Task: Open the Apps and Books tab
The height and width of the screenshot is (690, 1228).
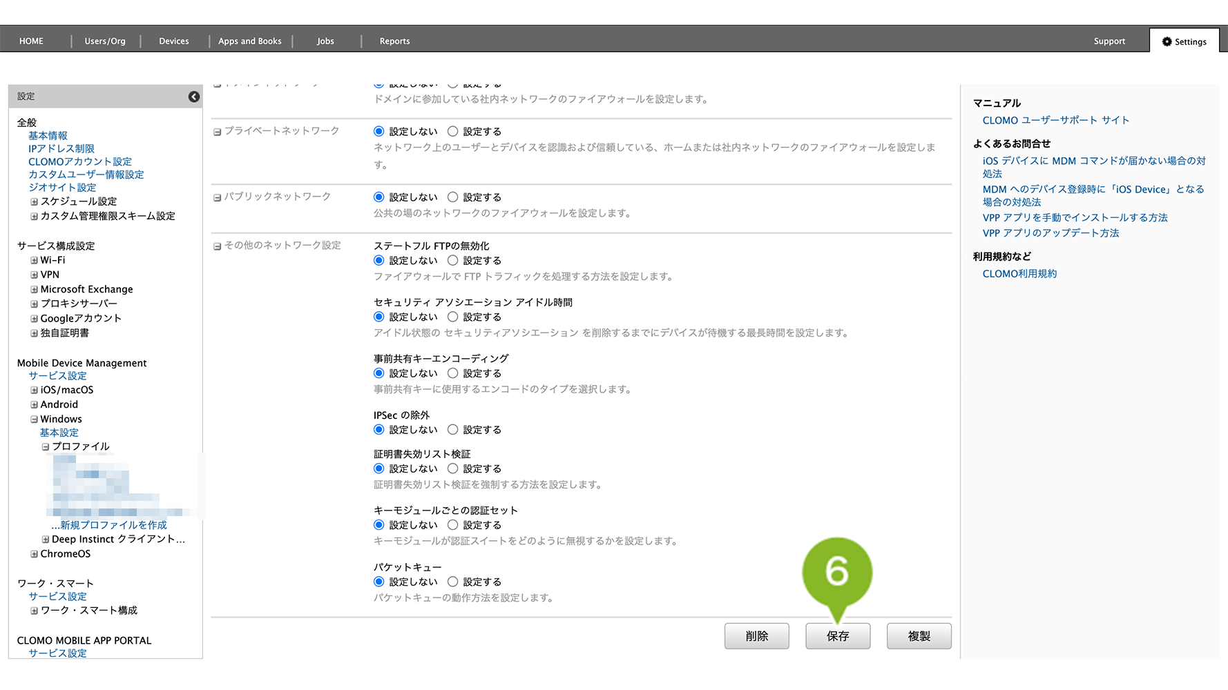Action: tap(249, 41)
